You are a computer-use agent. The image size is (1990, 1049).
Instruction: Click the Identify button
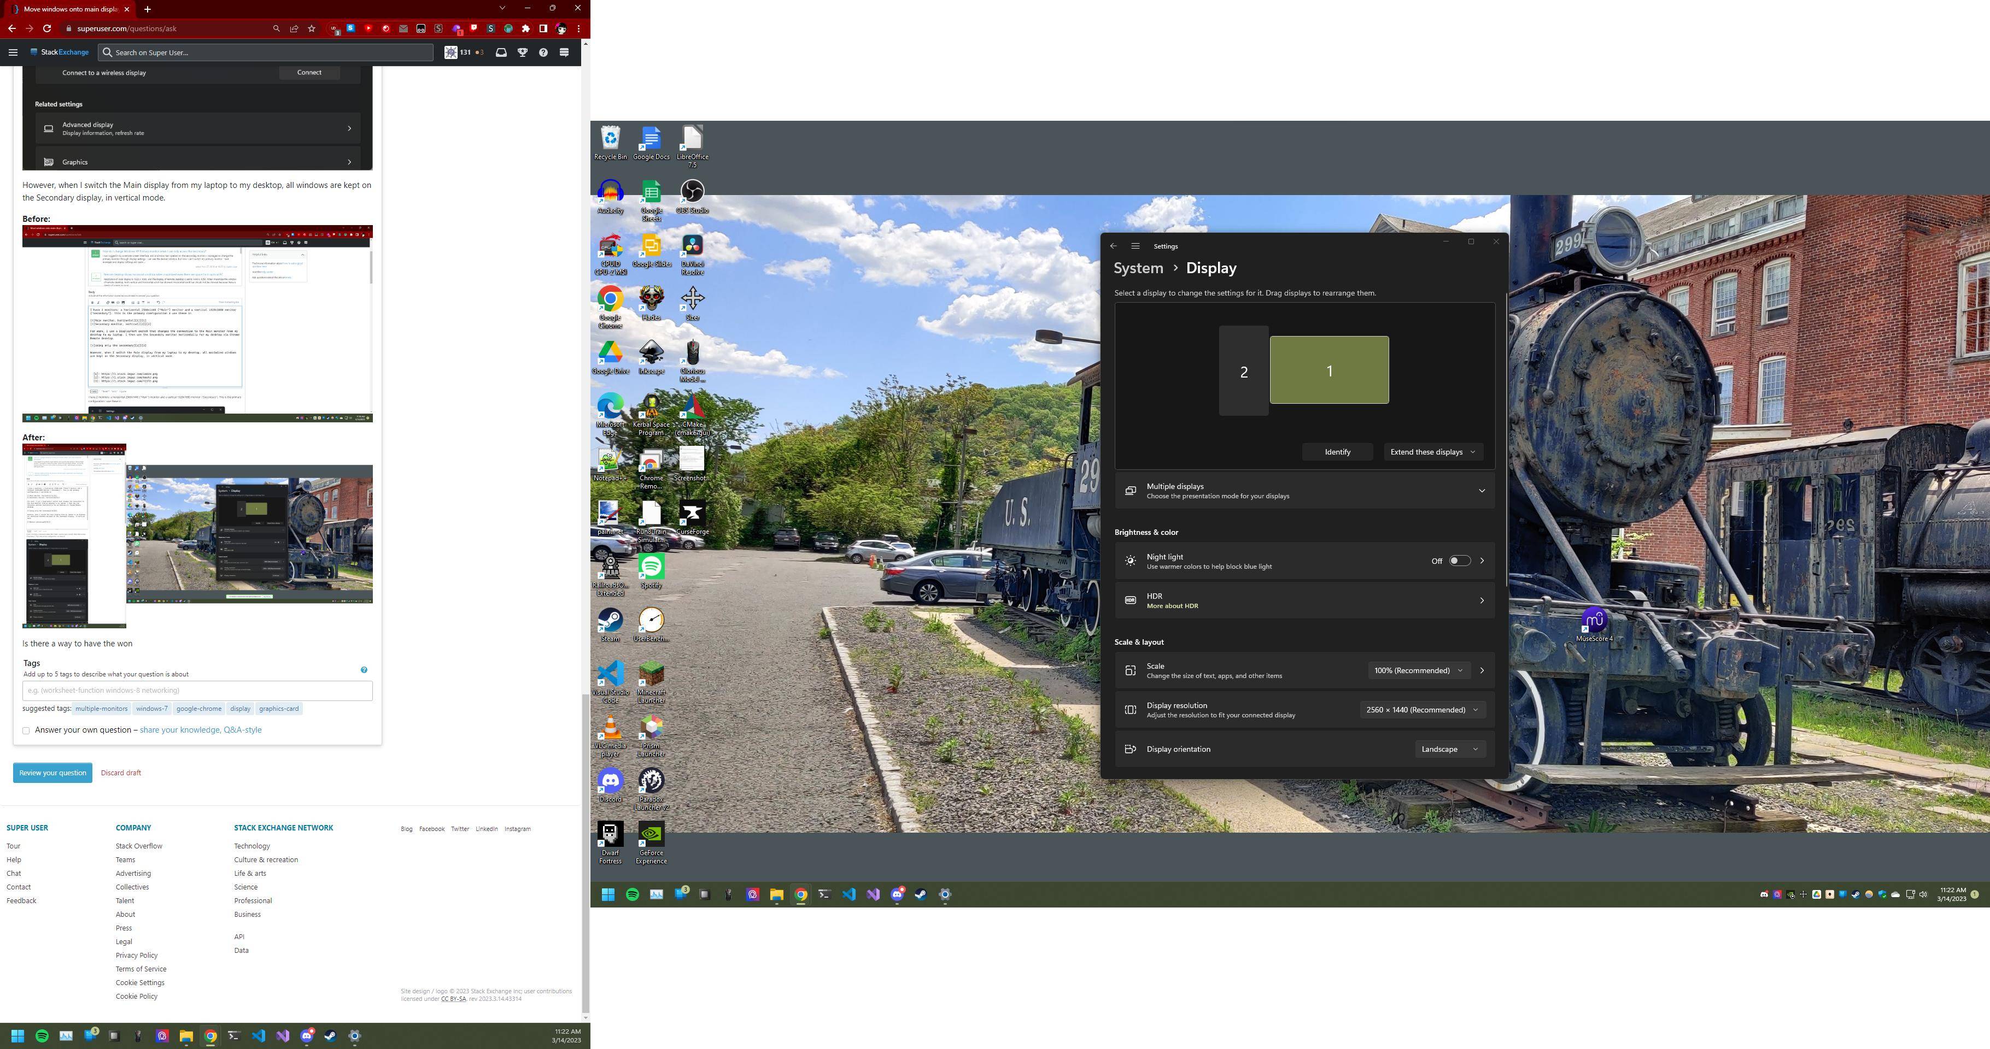pyautogui.click(x=1337, y=452)
